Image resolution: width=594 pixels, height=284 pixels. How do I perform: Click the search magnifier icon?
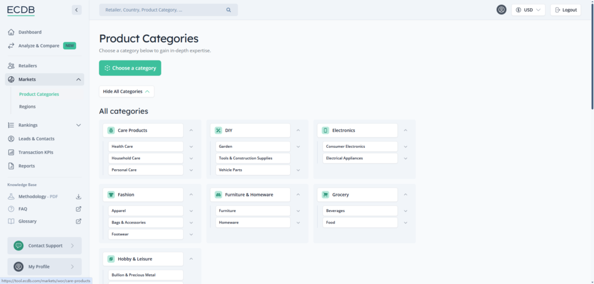(x=229, y=10)
